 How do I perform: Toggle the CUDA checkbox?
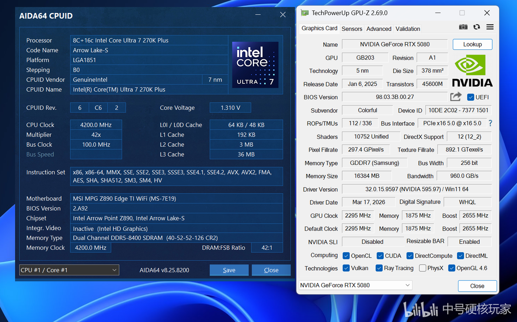click(x=380, y=256)
